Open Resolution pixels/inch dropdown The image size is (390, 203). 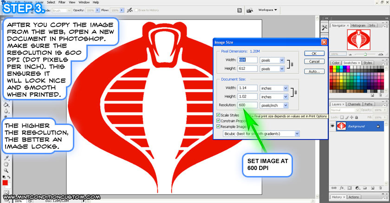pyautogui.click(x=286, y=105)
